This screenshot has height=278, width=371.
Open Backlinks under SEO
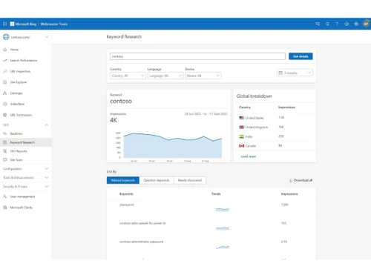(x=16, y=133)
